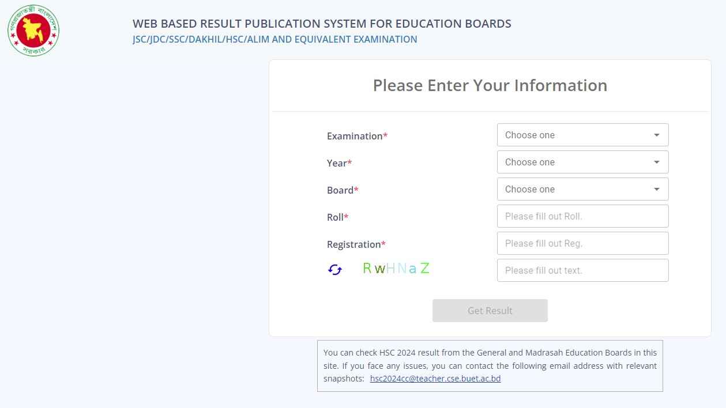This screenshot has width=726, height=408.
Task: Click the Examination dropdown arrow
Action: tap(656, 135)
